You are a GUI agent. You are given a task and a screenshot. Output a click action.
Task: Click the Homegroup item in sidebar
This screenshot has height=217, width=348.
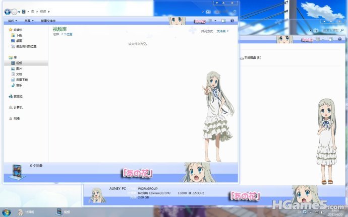point(18,96)
